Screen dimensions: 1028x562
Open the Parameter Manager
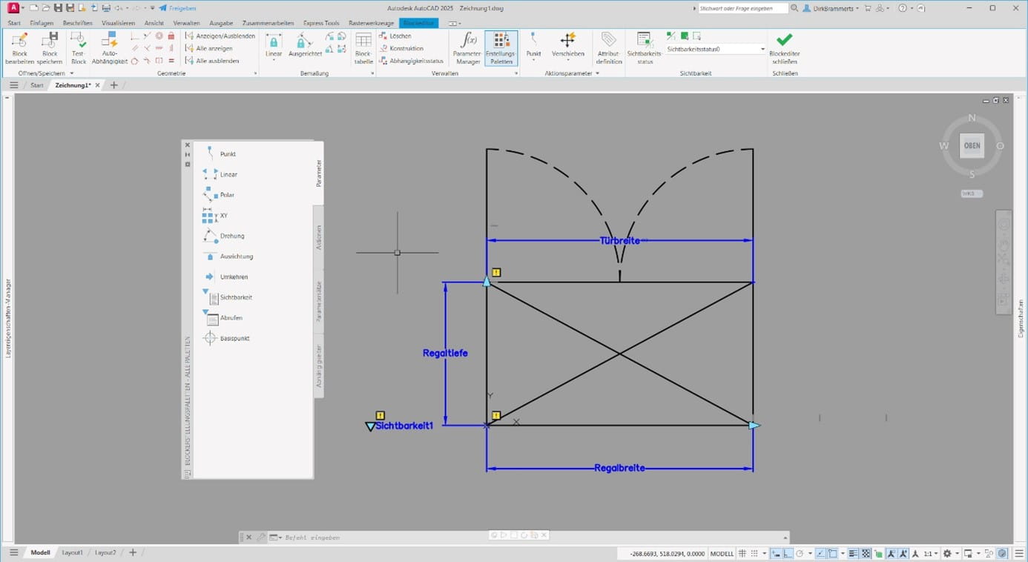(x=468, y=47)
